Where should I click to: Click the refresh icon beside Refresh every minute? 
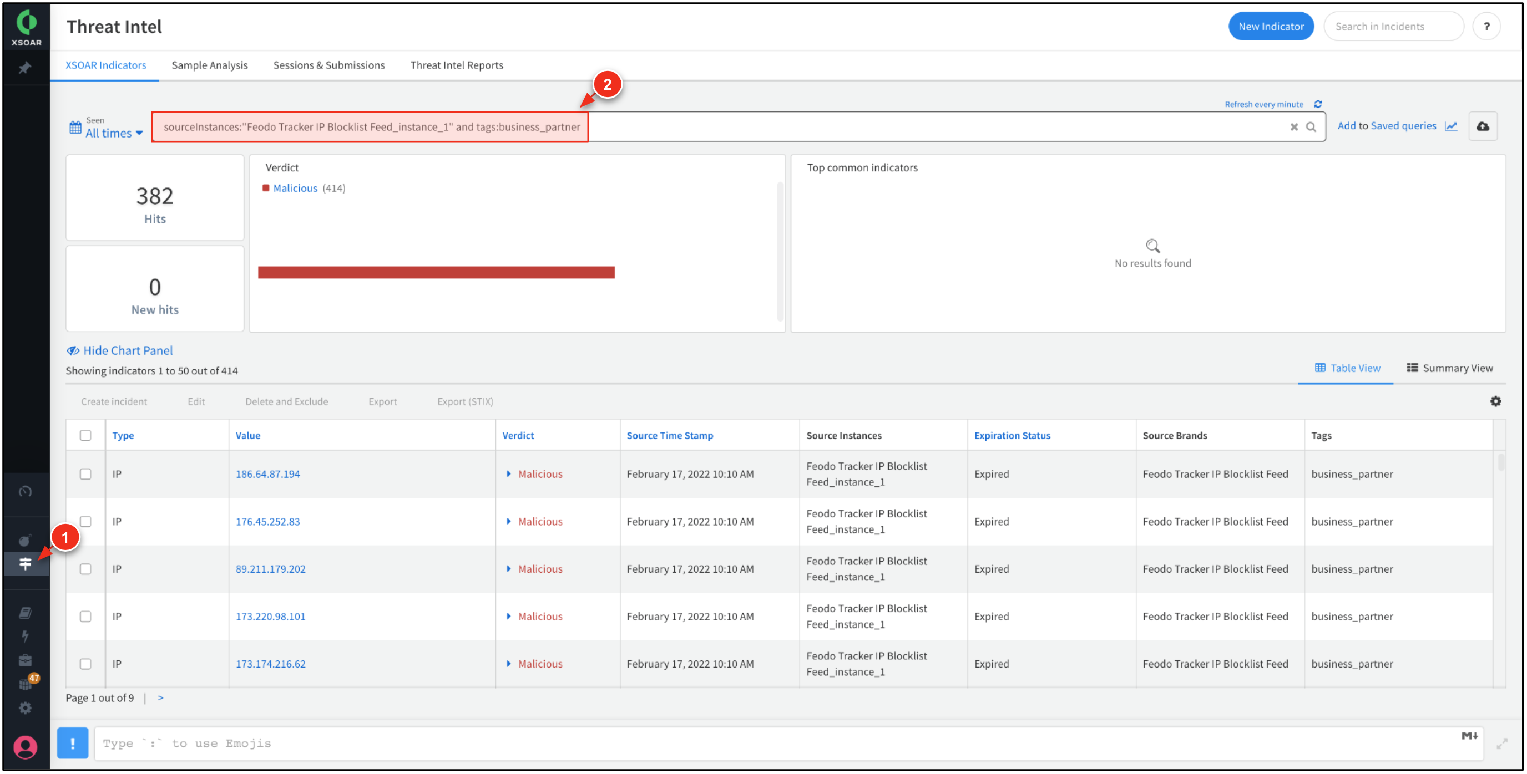pos(1318,104)
